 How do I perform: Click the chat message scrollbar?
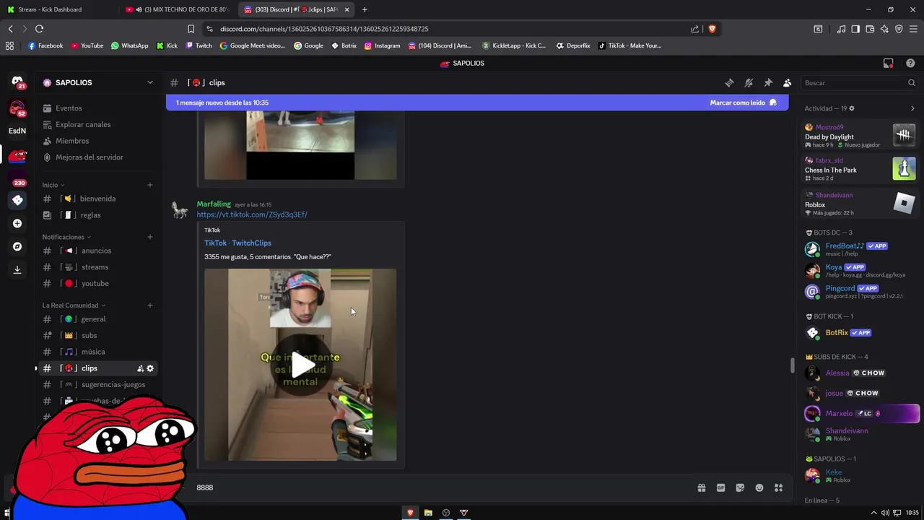(x=792, y=365)
